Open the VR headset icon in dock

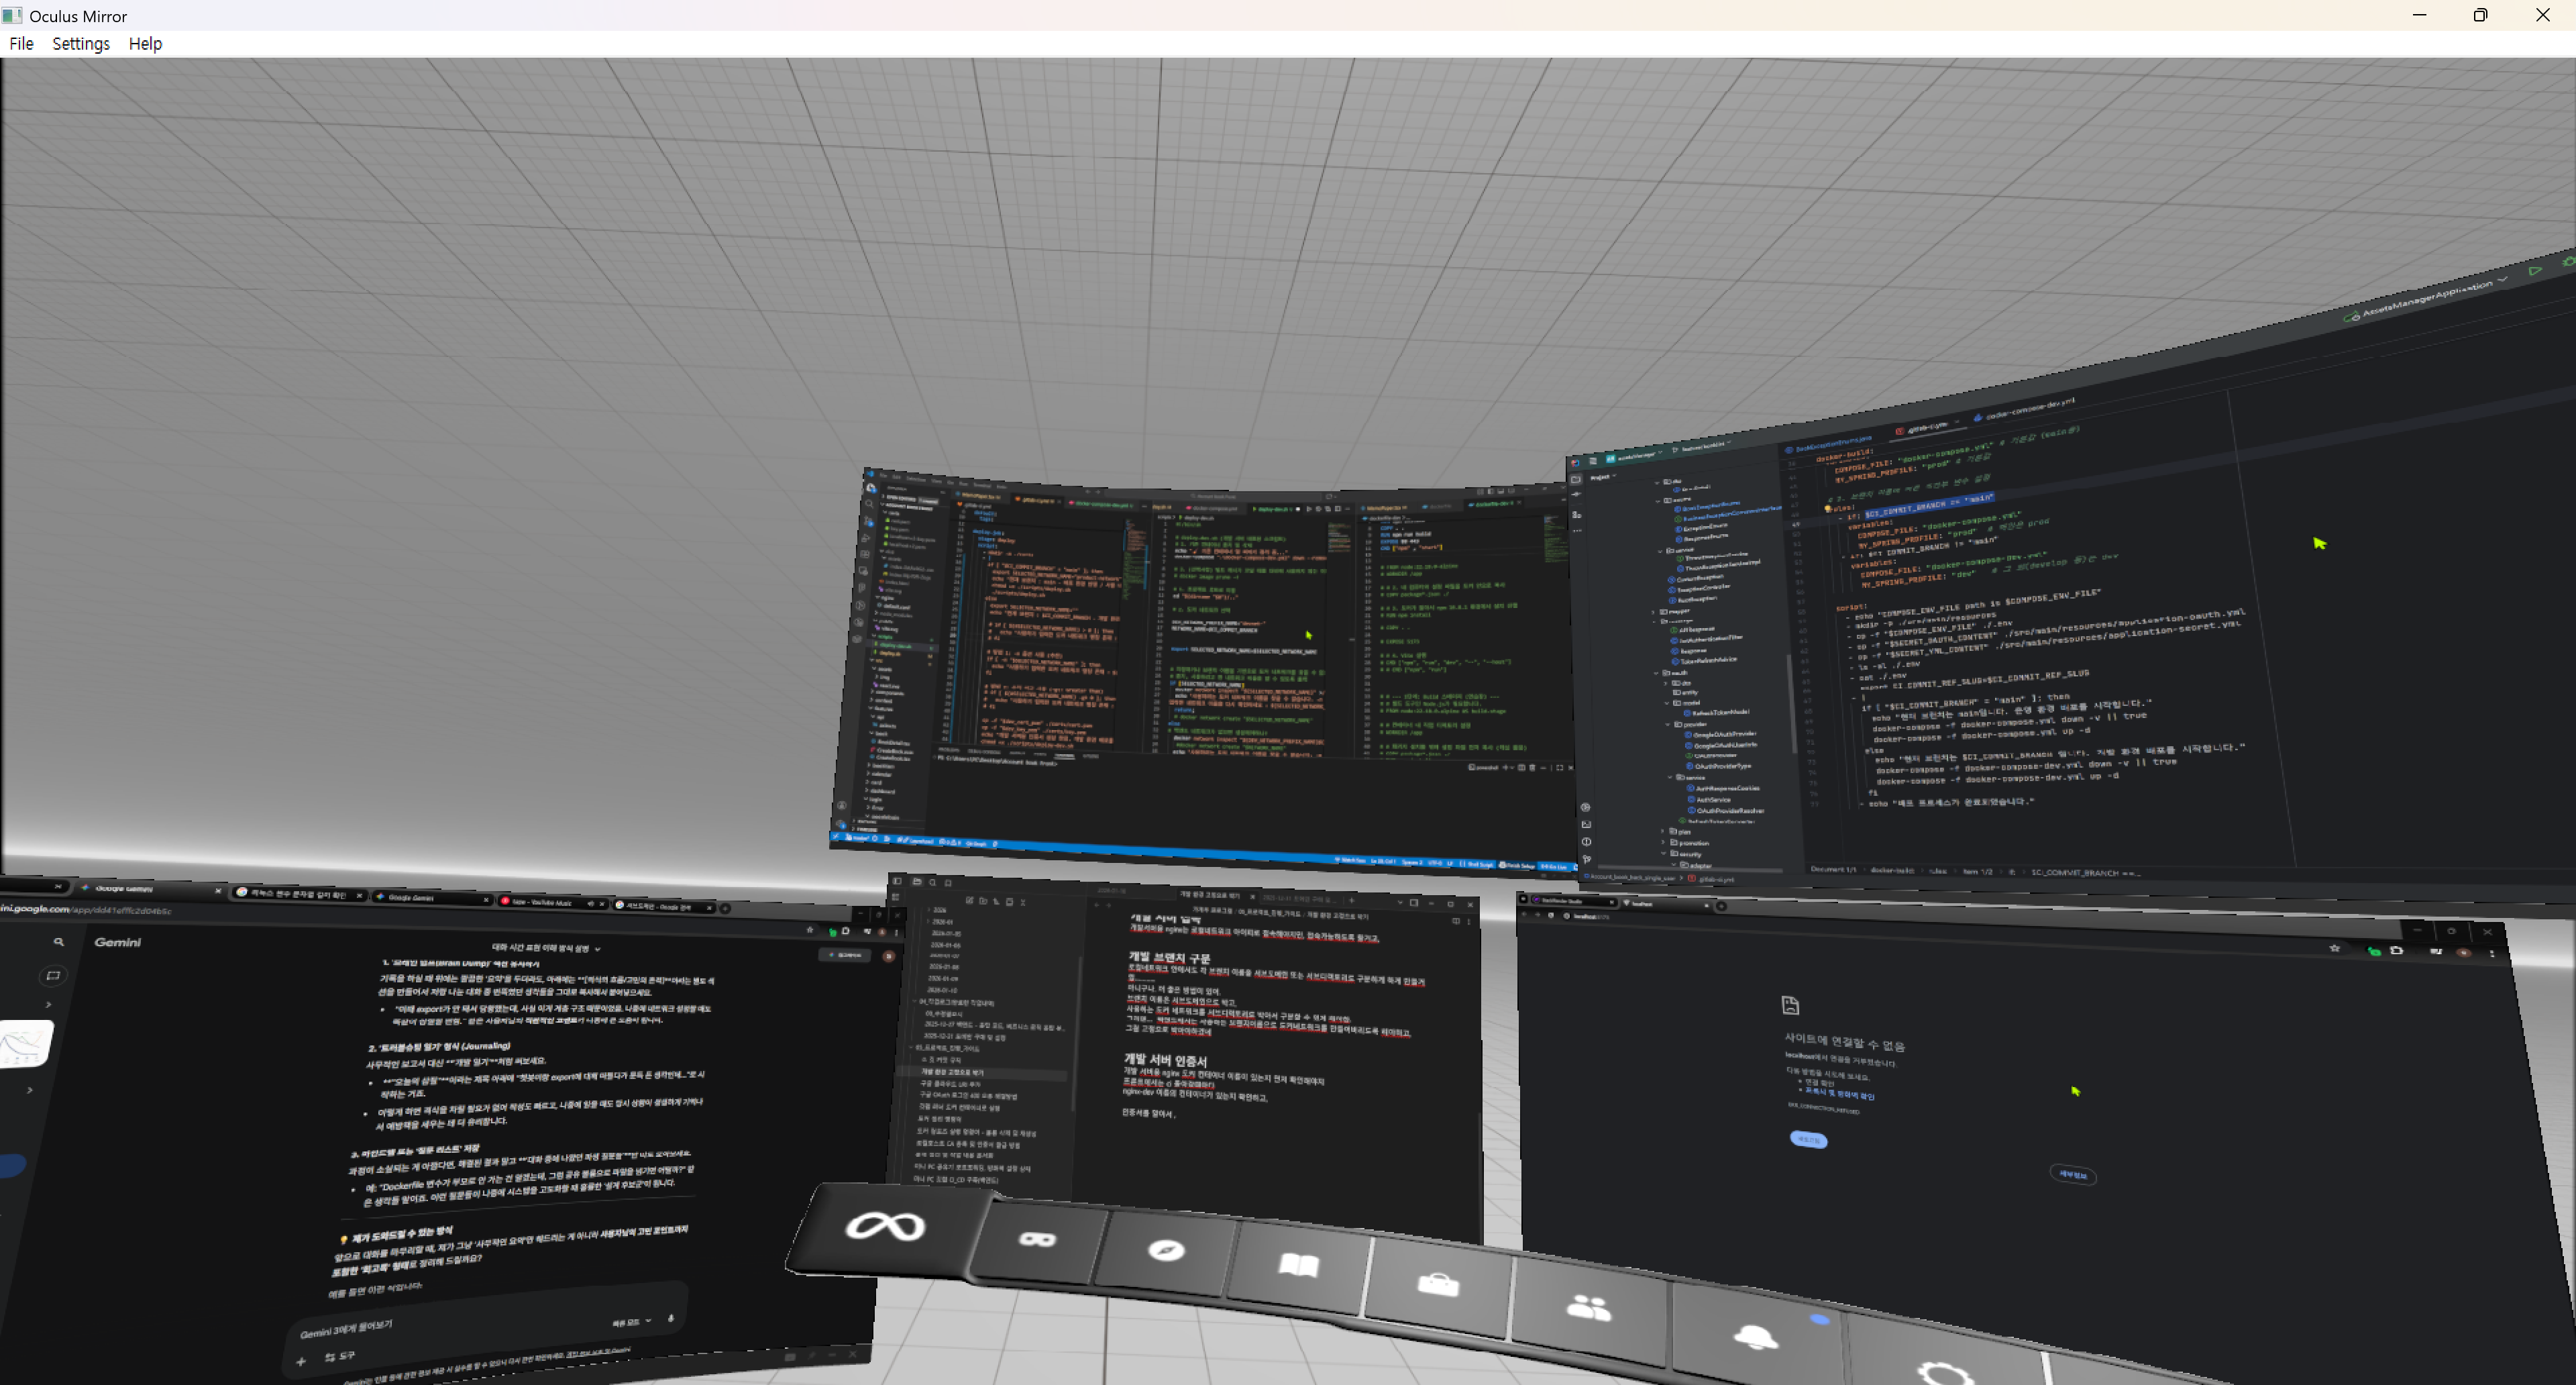tap(1037, 1240)
